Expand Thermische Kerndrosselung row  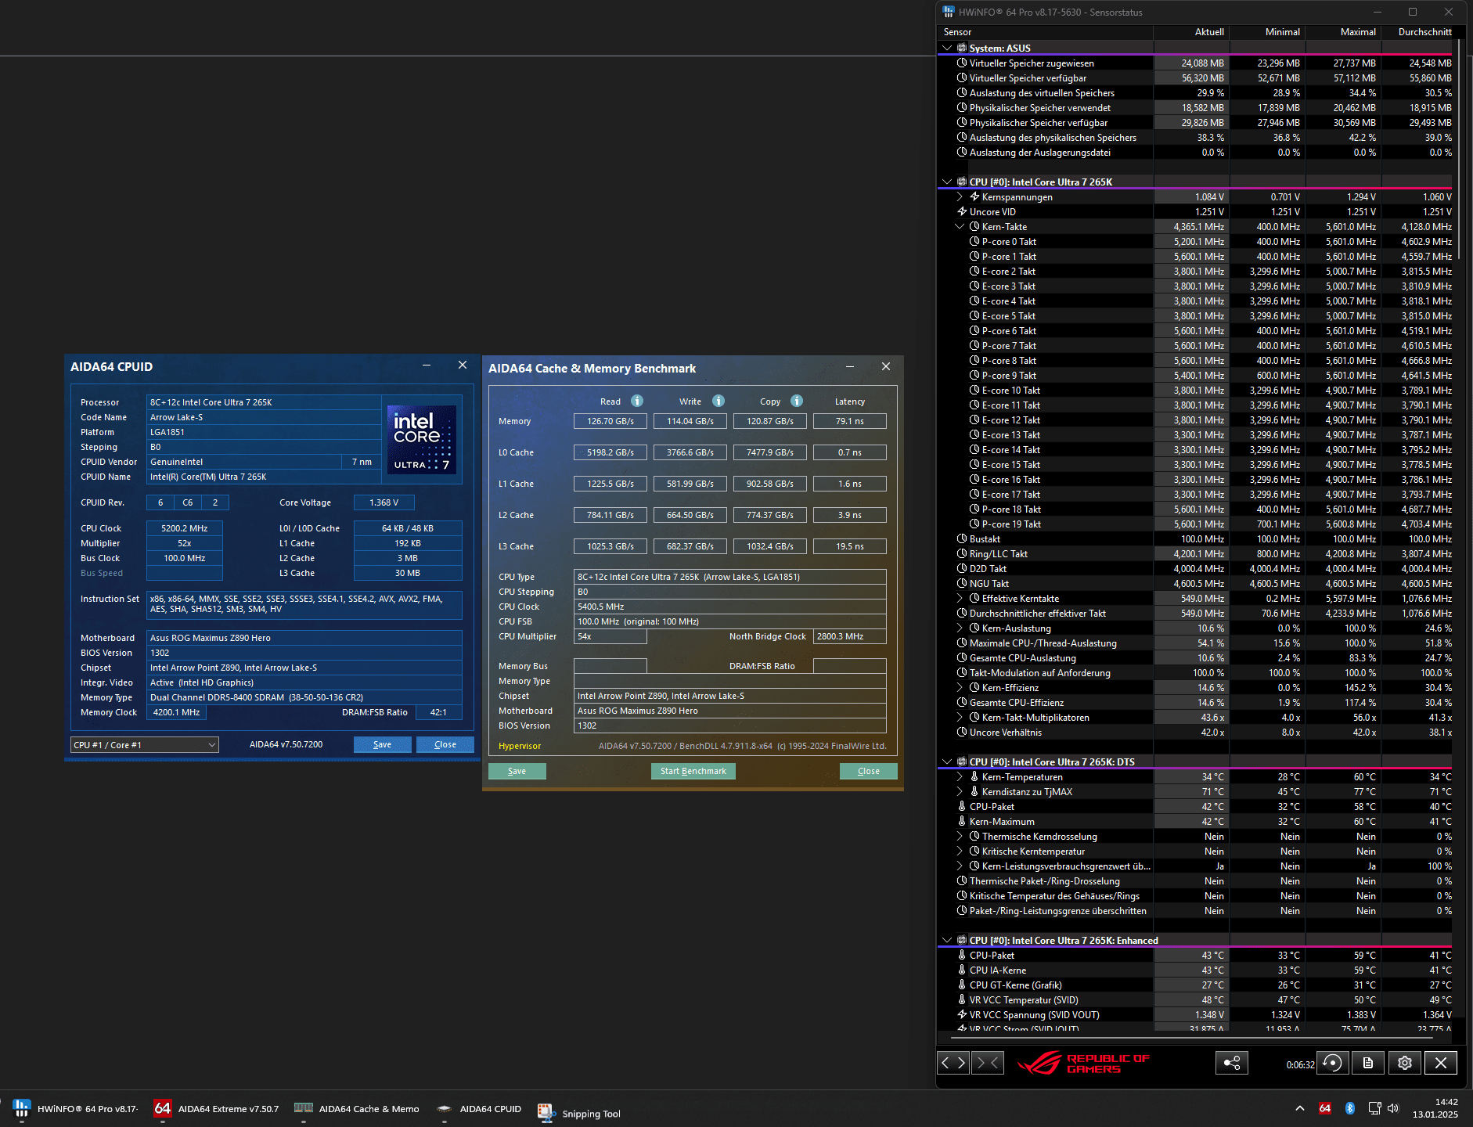[960, 837]
